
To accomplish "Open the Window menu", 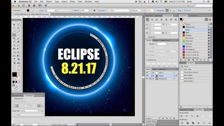I will pos(88,1).
